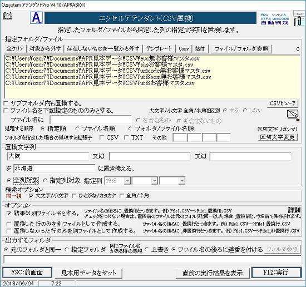
Task: Open the second 指定列 dropdown
Action: click(x=155, y=181)
